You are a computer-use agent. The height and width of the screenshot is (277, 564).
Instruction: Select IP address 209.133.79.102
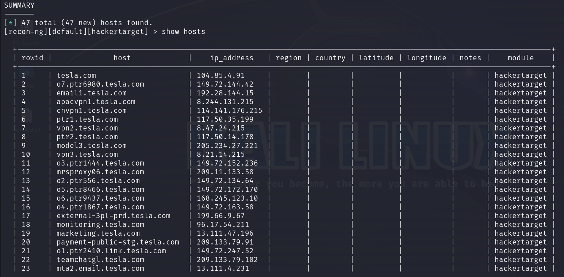(x=227, y=259)
